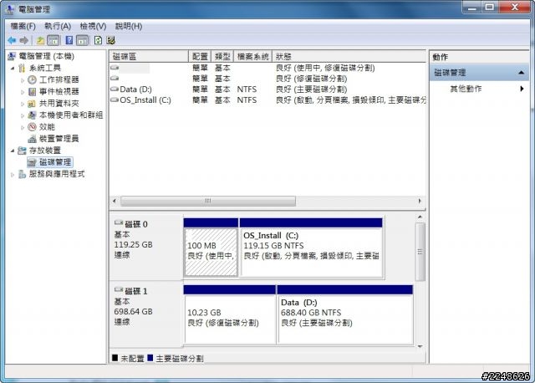This screenshot has height=383, width=535.
Task: Open the 執行(A) menu
Action: [x=58, y=26]
